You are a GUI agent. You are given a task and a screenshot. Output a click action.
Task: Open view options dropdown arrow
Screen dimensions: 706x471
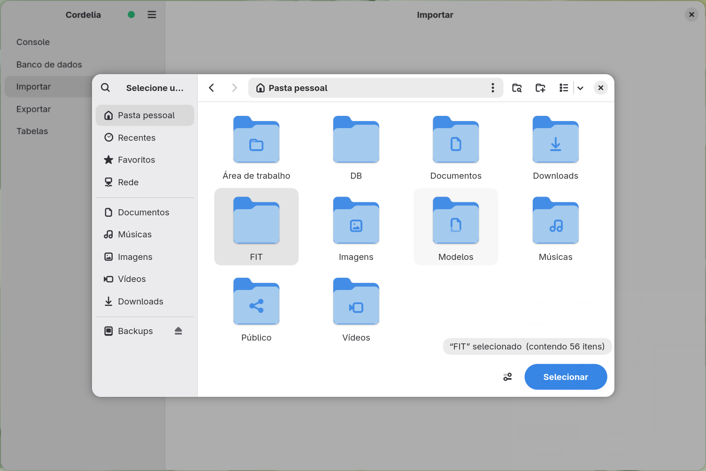click(x=580, y=88)
